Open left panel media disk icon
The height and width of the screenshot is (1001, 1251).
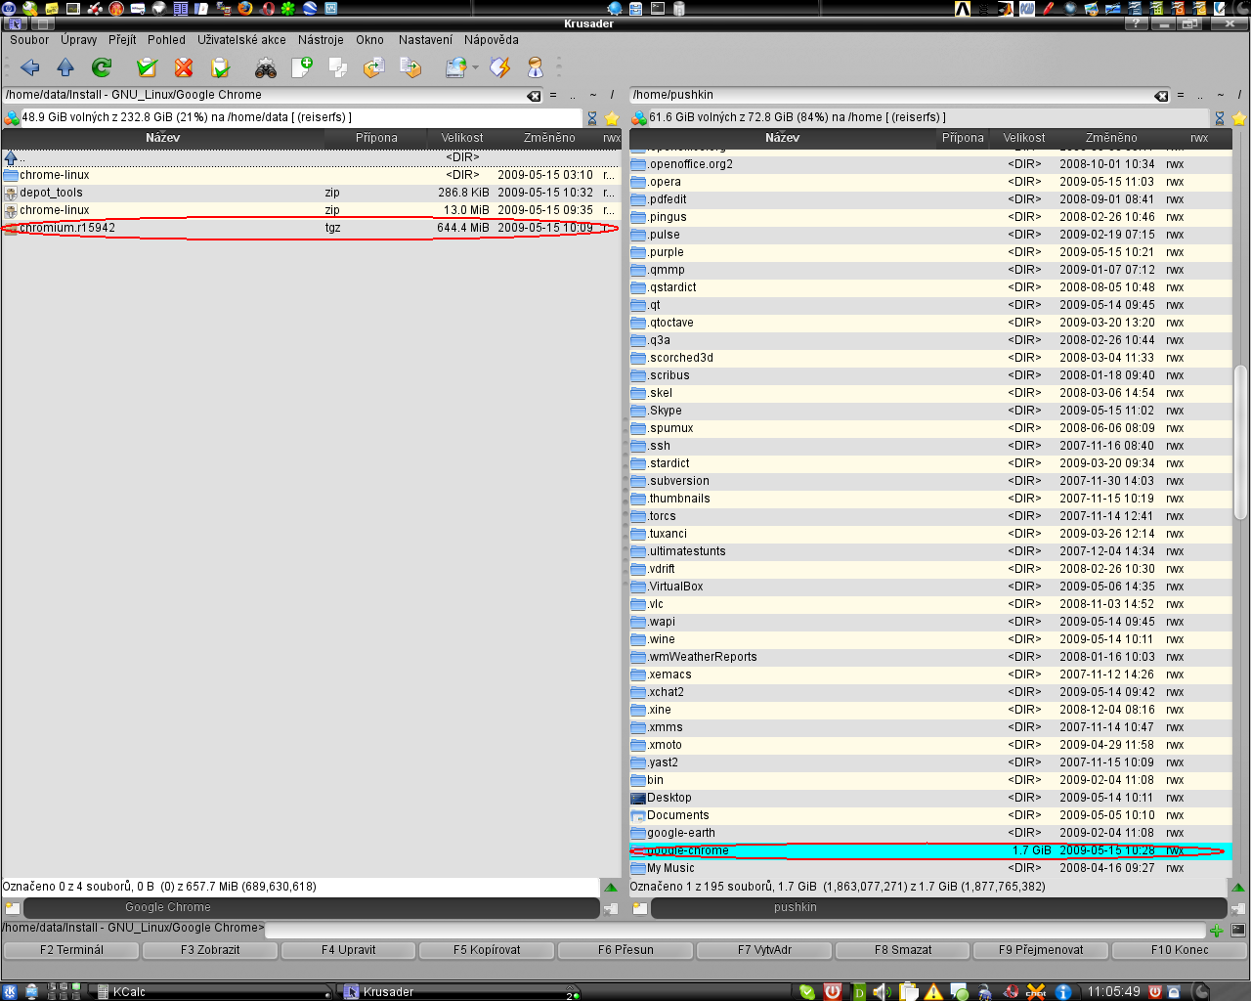(x=12, y=117)
